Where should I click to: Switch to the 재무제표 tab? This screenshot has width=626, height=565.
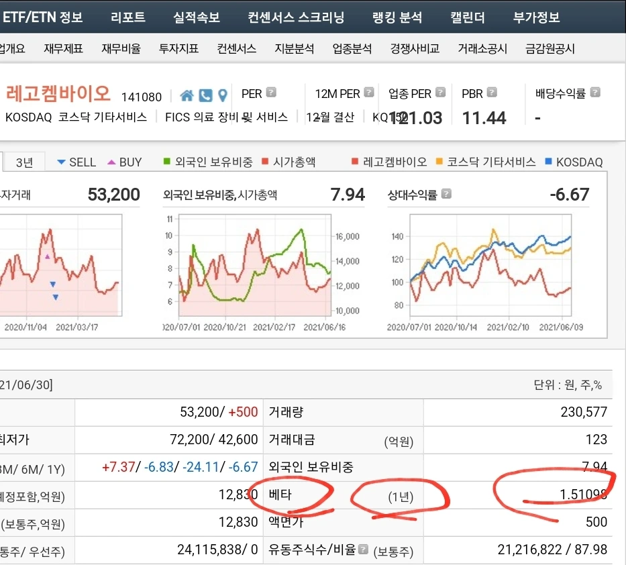pyautogui.click(x=64, y=48)
